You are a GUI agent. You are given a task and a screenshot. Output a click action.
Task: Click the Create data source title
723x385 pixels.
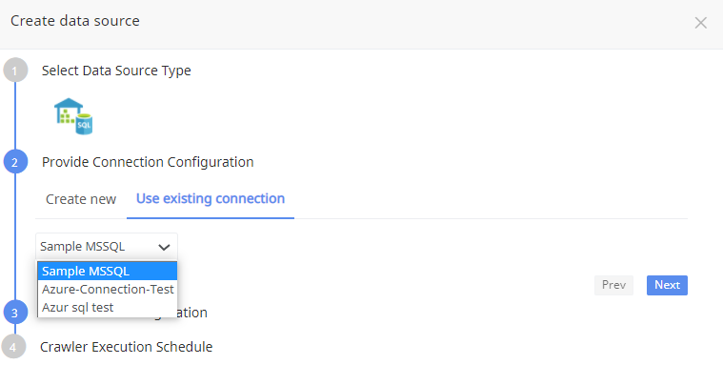(75, 21)
